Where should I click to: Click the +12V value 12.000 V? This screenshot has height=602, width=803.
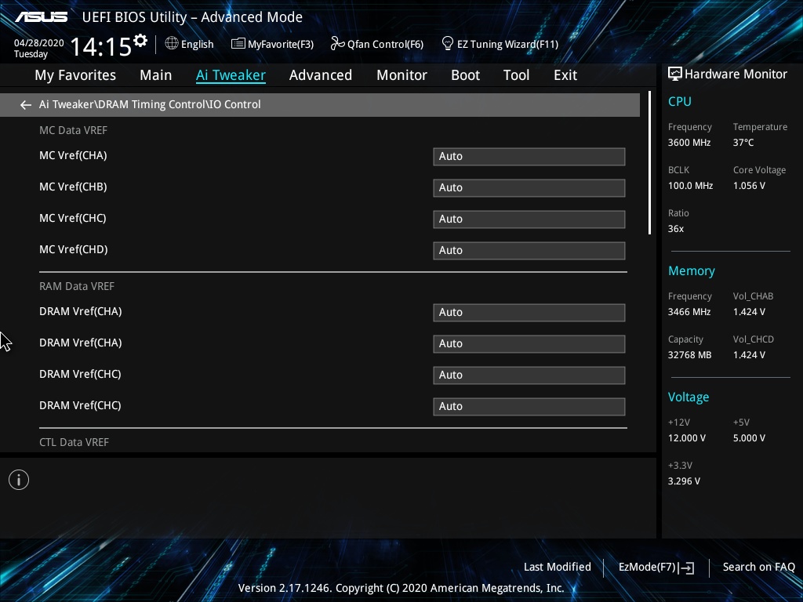687,438
